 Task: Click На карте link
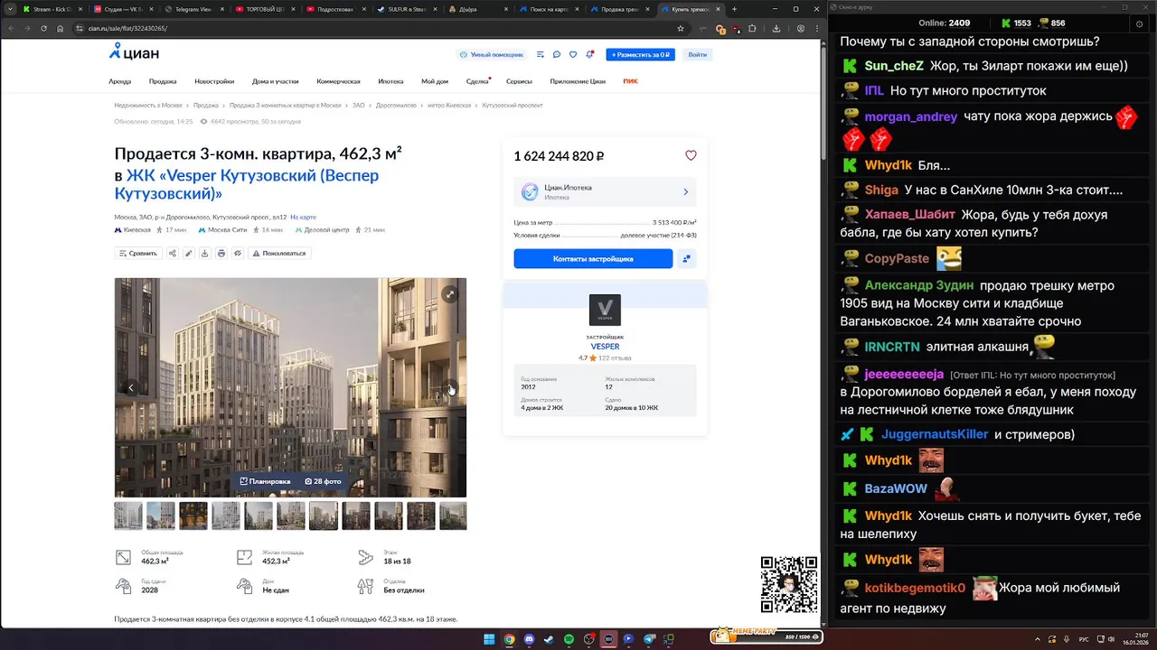point(303,217)
